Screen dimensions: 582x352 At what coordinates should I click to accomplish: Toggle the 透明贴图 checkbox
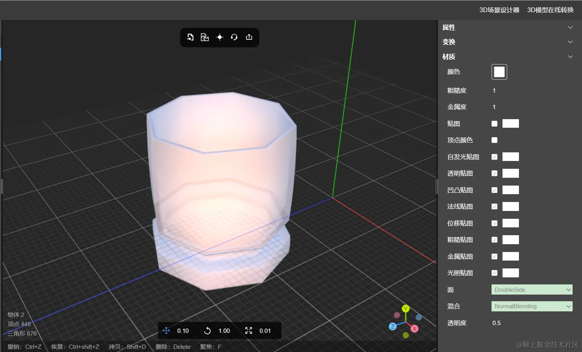(495, 173)
